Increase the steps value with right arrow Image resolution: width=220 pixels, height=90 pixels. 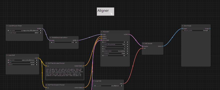(127, 46)
